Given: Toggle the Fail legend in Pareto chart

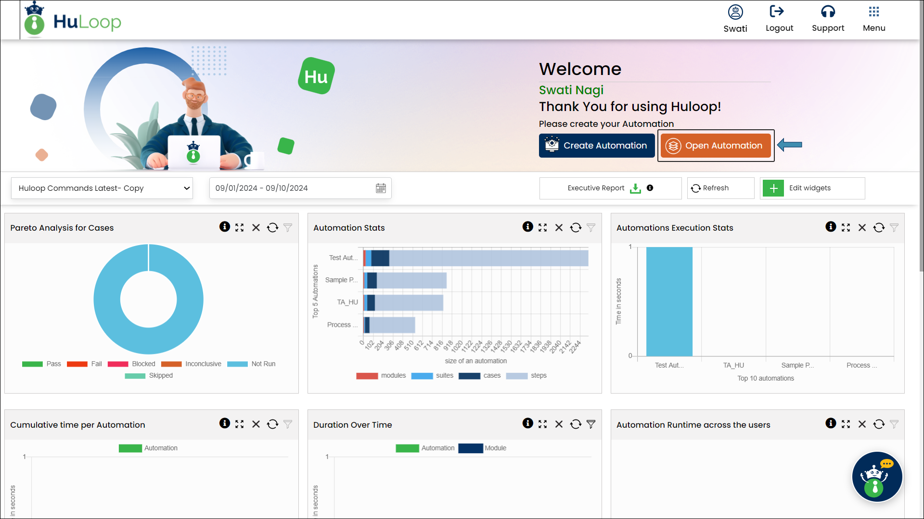Looking at the screenshot, I should tap(84, 364).
